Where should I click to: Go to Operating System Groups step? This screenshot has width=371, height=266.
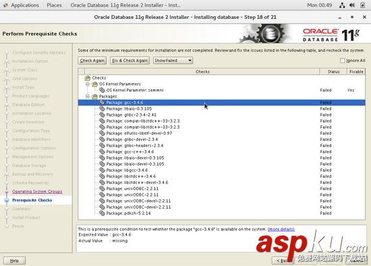coord(37,191)
